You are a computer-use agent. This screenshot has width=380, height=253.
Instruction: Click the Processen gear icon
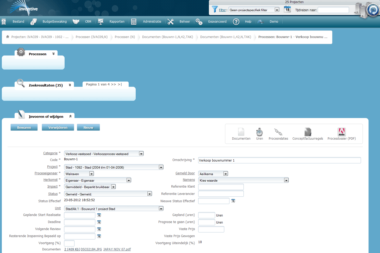pyautogui.click(x=21, y=52)
